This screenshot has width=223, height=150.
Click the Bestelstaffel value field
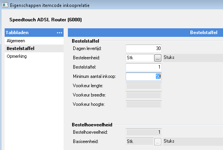click(143, 67)
